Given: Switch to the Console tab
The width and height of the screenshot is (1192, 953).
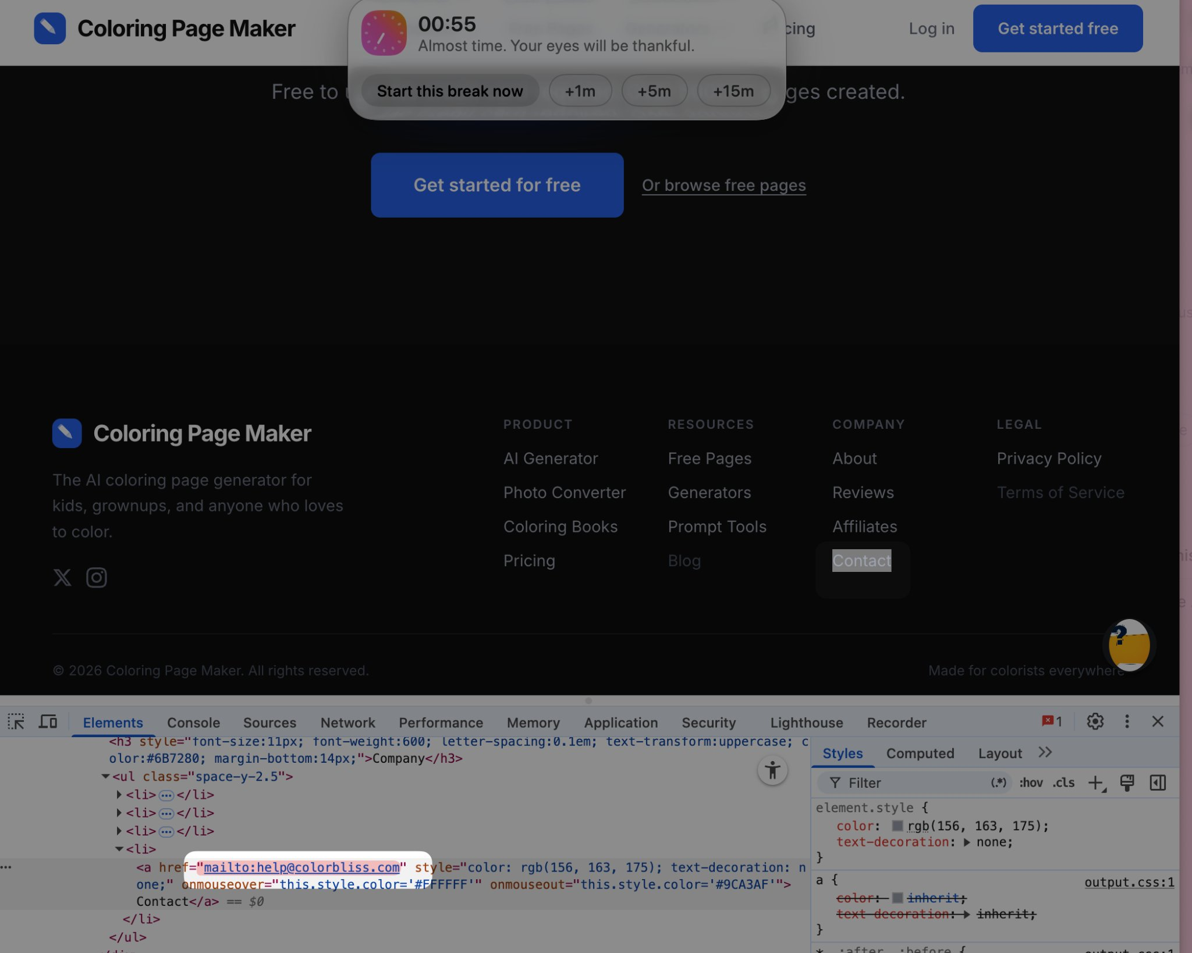Looking at the screenshot, I should point(193,723).
